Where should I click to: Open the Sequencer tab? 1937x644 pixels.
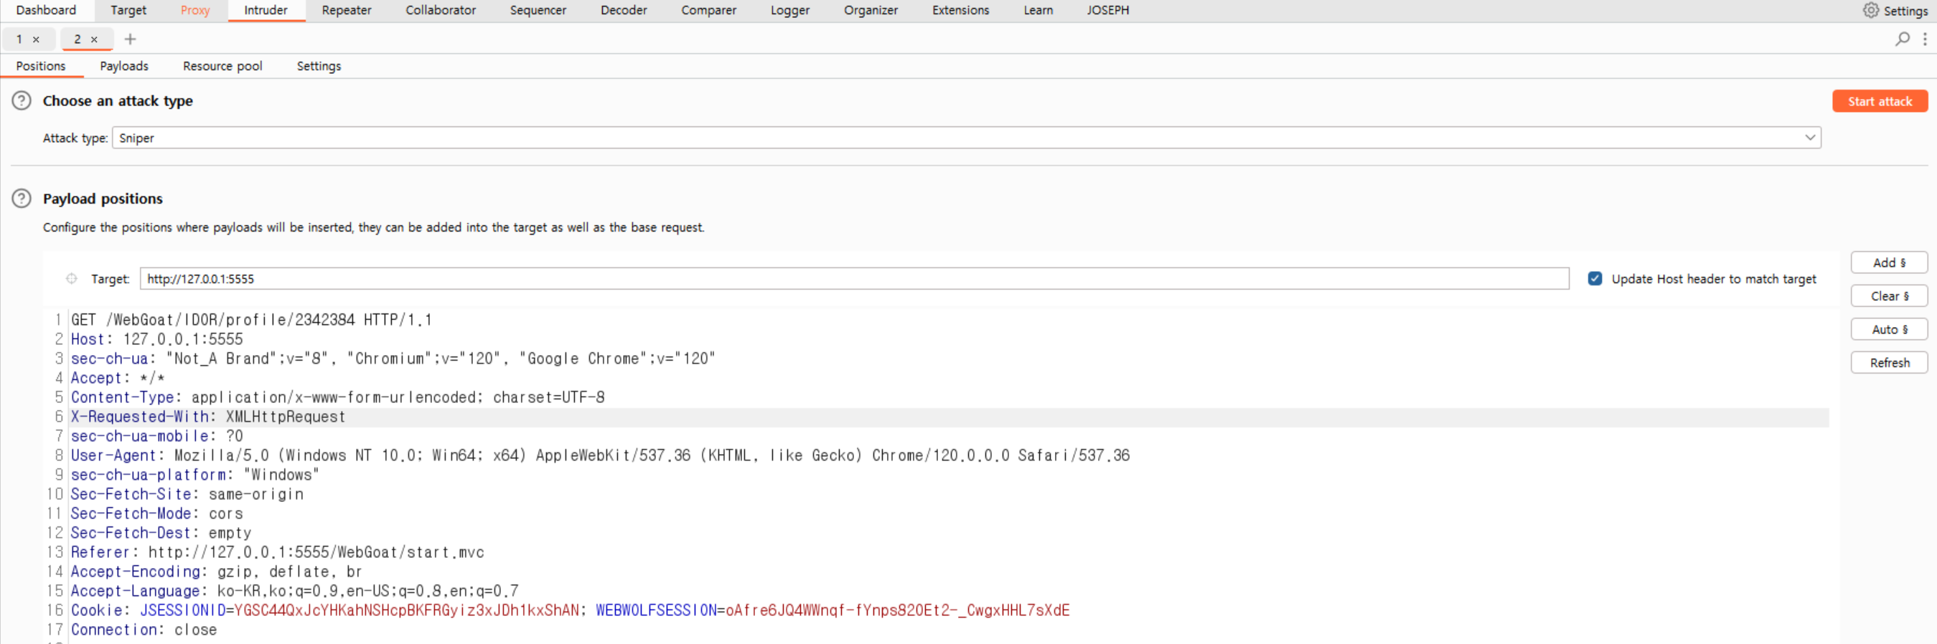point(538,11)
